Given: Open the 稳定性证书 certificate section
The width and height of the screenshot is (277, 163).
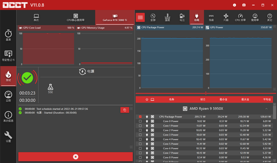Looking at the screenshot, I should (8, 56).
